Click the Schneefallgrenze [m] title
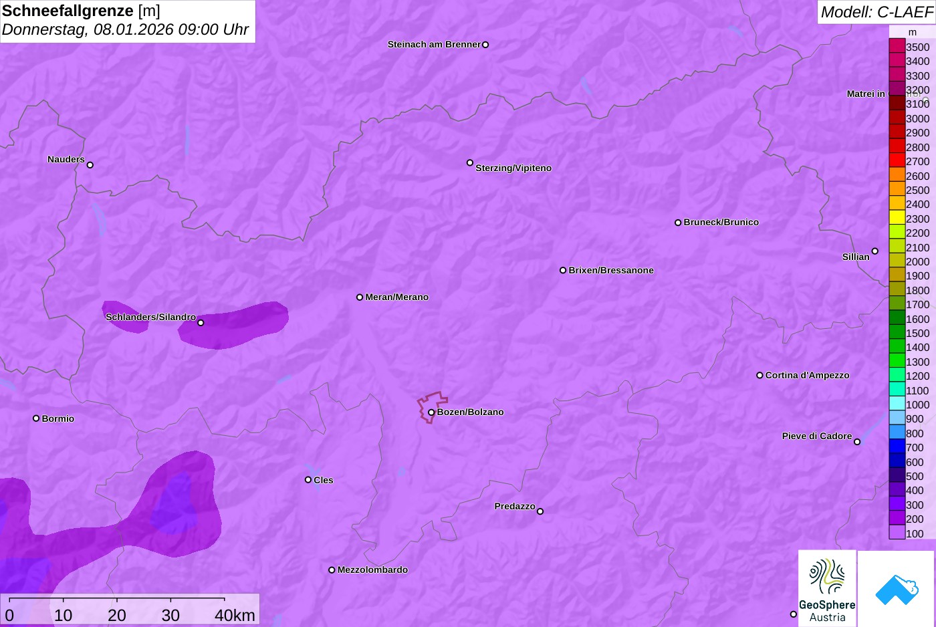The width and height of the screenshot is (936, 627). pyautogui.click(x=81, y=11)
